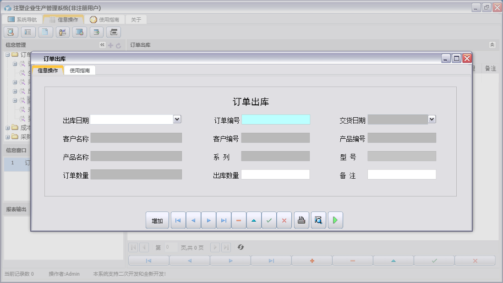
Task: Click the 增加 button
Action: click(157, 220)
